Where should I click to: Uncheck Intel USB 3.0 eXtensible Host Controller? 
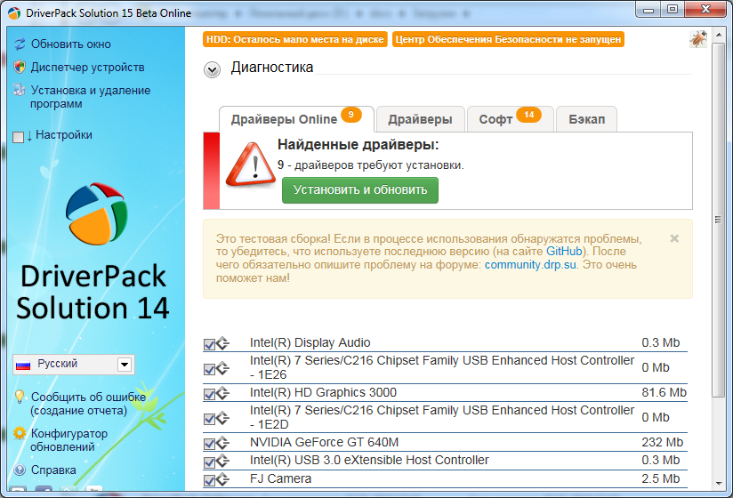209,462
